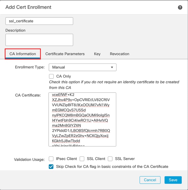Click the Validation Usage label
The width and height of the screenshot is (188, 190).
tap(29, 159)
